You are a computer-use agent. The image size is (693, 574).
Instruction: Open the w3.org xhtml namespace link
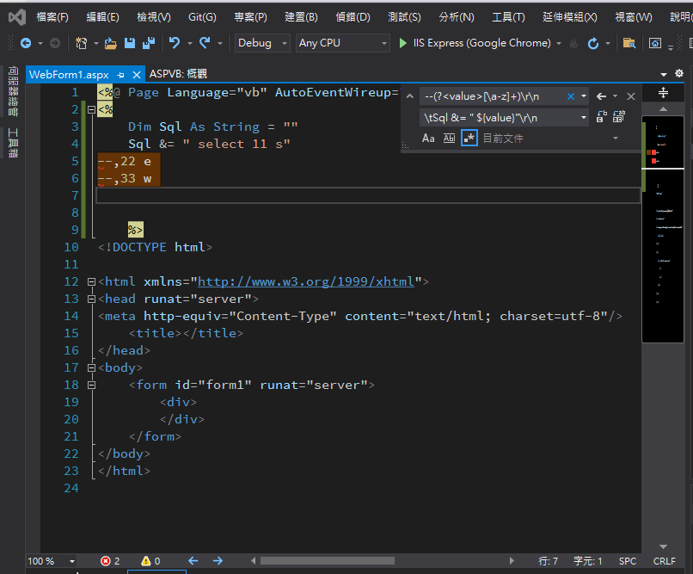306,281
